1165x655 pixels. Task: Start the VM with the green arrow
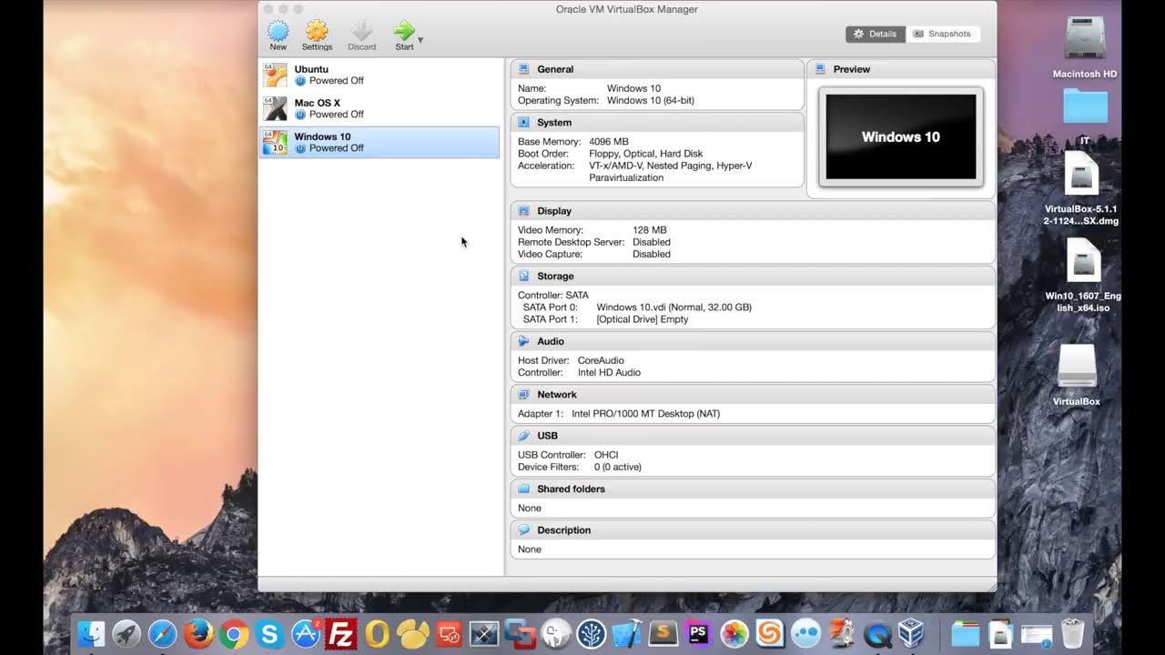pos(404,35)
